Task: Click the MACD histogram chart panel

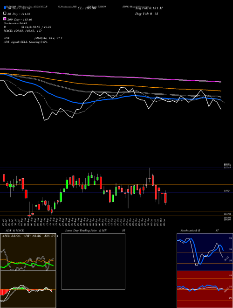Action: click(28, 289)
